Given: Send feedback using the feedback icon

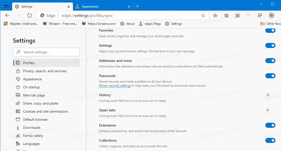Looking at the screenshot, I should tap(260, 15).
